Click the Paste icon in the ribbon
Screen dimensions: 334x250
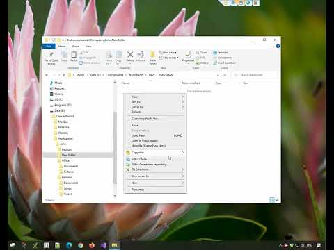[x=74, y=56]
